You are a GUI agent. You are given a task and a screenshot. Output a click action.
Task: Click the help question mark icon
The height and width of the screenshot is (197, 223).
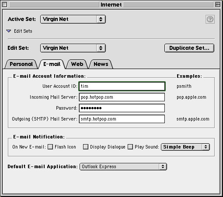tap(210, 19)
